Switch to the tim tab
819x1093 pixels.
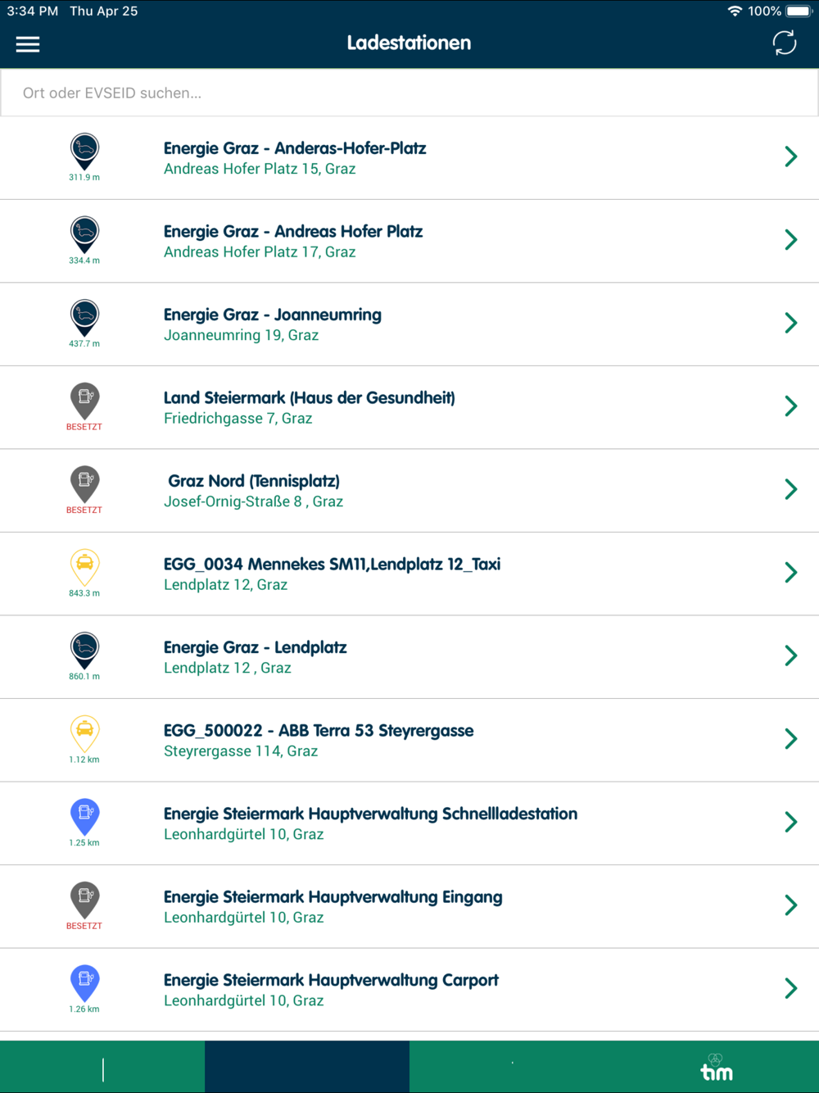pos(717,1067)
